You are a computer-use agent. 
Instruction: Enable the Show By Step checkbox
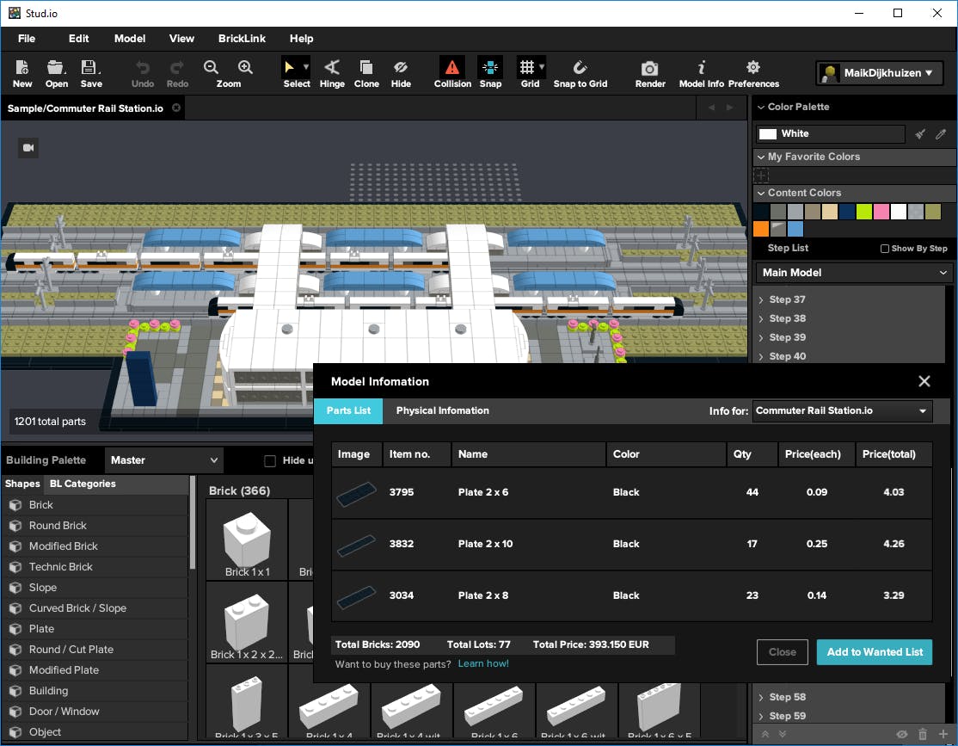click(x=885, y=249)
